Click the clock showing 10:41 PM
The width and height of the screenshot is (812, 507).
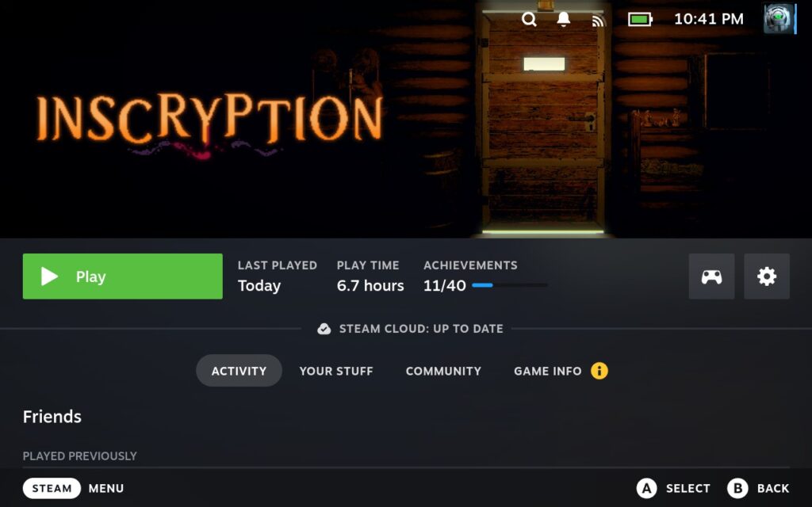(708, 19)
